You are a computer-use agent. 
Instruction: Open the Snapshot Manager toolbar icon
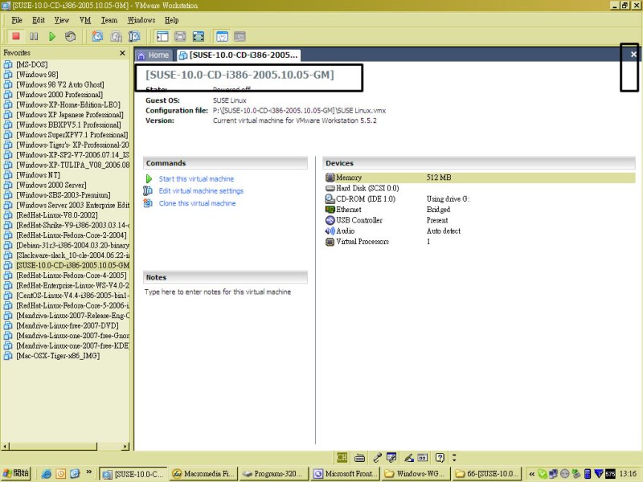point(134,36)
